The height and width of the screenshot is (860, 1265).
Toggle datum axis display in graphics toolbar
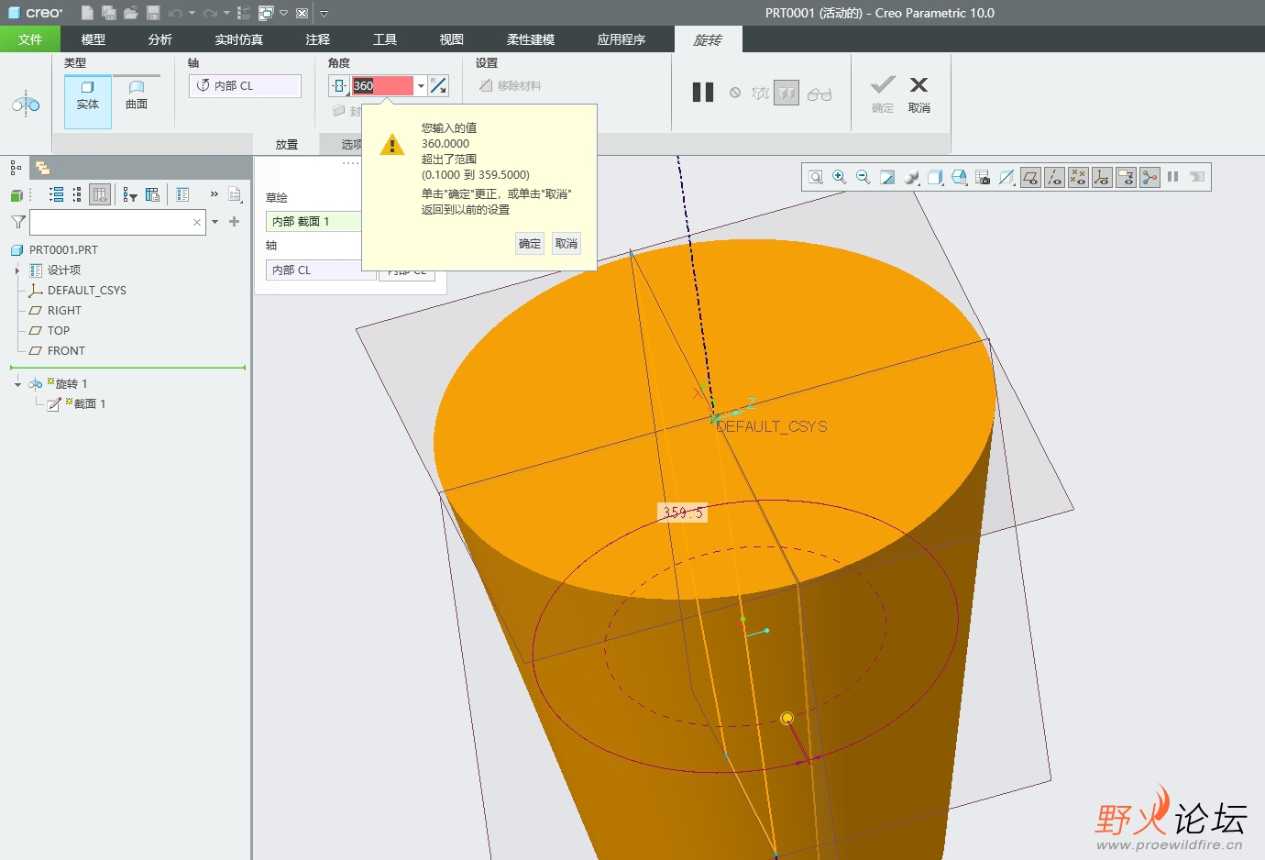point(1054,177)
